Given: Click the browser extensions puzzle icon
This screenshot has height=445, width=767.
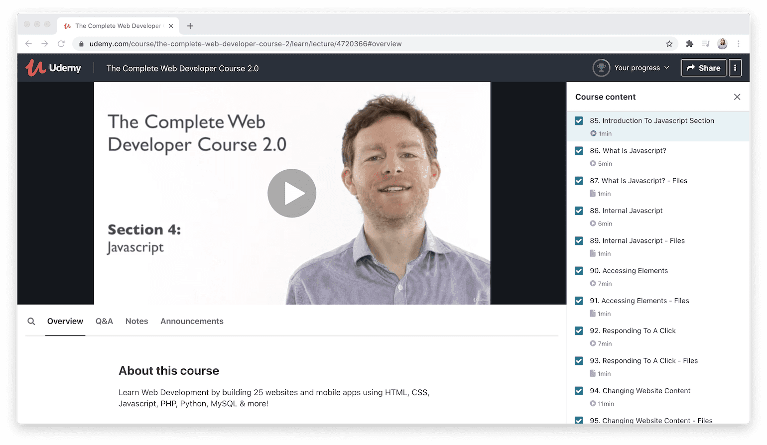Looking at the screenshot, I should (689, 44).
